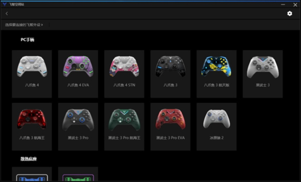Select the white 八爪鱼 4 controller
Image resolution: width=301 pixels, height=182 pixels.
(32, 74)
